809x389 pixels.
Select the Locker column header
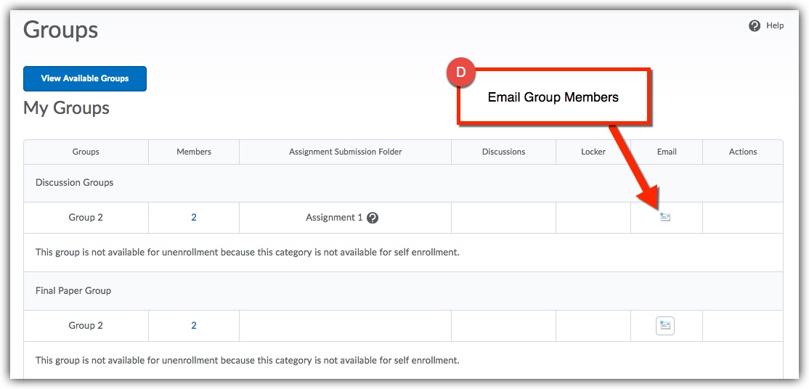593,152
